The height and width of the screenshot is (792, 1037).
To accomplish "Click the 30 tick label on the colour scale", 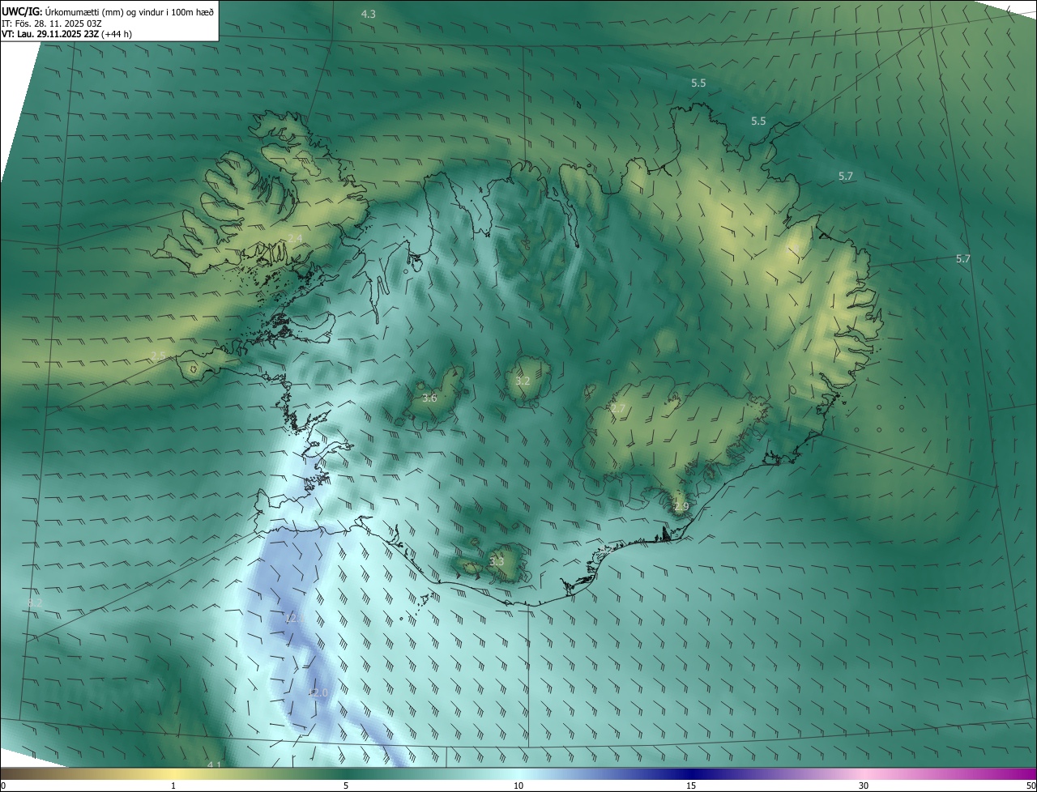I will coord(864,786).
